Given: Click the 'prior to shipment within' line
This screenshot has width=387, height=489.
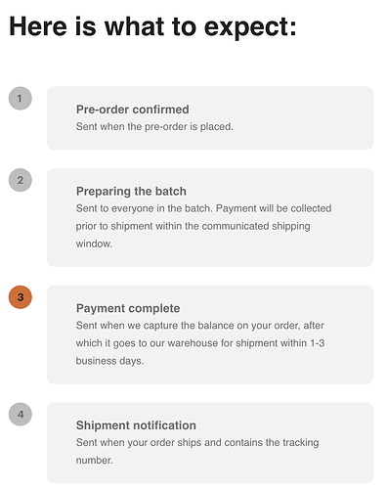Looking at the screenshot, I should tap(193, 226).
